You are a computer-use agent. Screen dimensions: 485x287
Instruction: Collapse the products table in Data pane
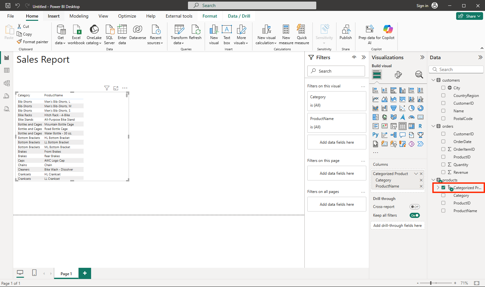click(433, 180)
